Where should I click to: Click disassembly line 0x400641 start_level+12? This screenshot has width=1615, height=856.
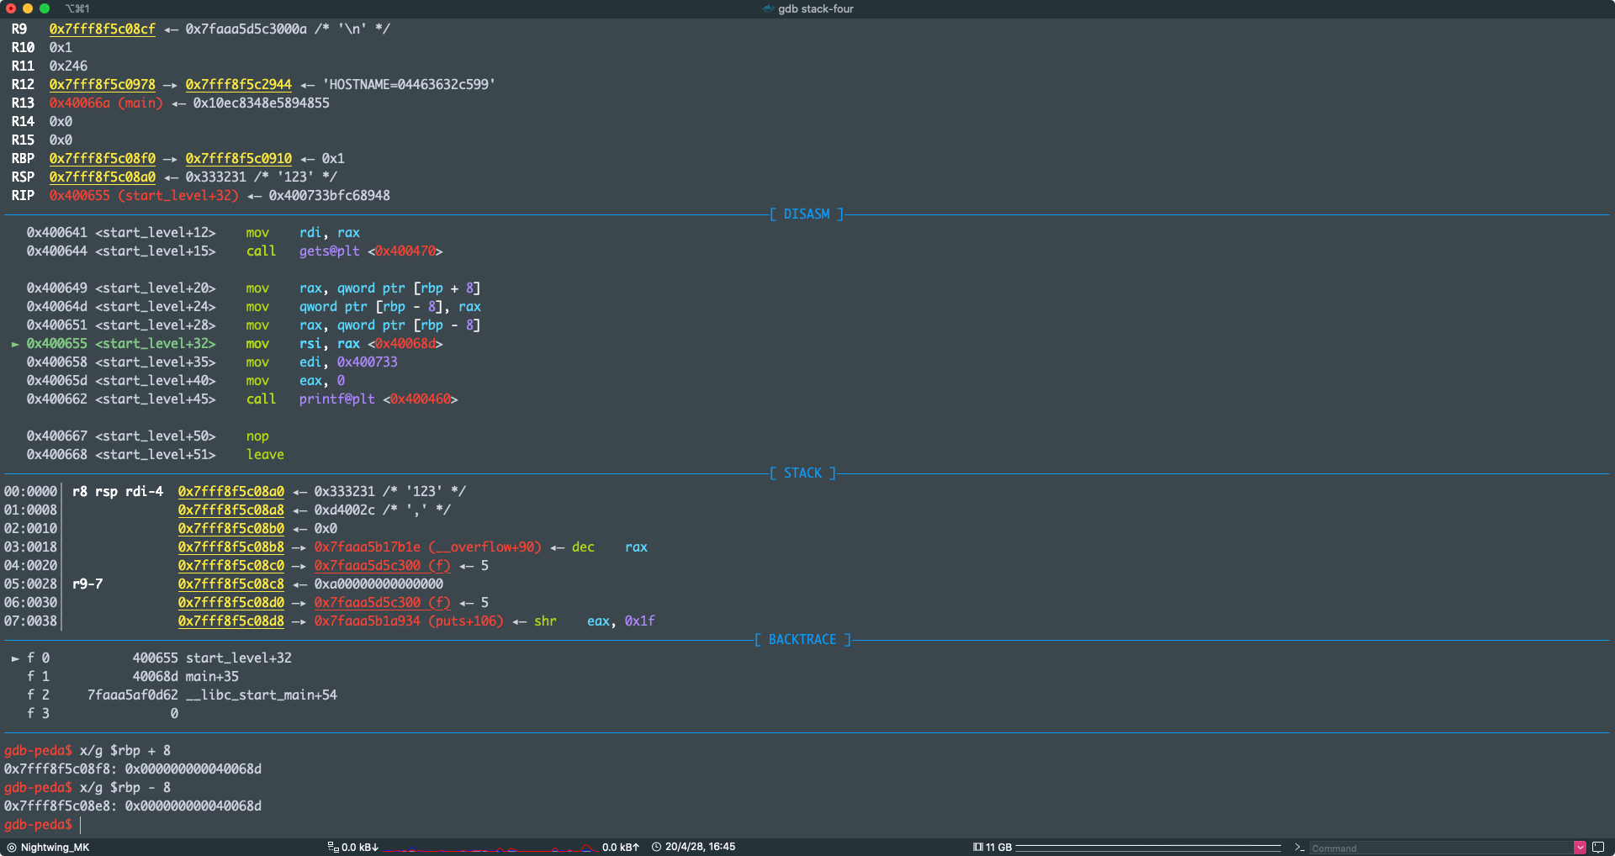pos(193,233)
